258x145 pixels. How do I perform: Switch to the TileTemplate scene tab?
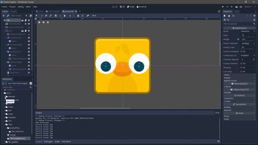pos(53,11)
